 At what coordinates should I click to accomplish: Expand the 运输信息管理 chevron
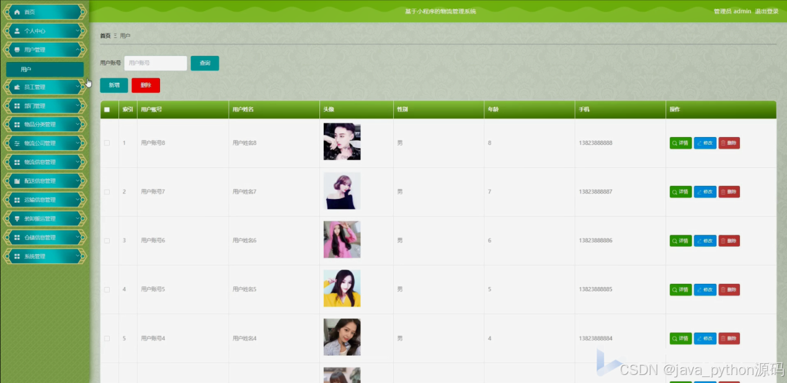pos(78,200)
